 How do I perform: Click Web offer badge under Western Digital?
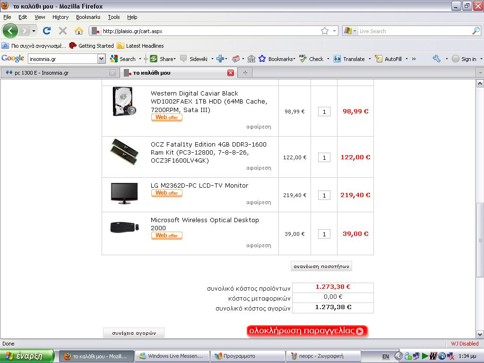click(167, 117)
